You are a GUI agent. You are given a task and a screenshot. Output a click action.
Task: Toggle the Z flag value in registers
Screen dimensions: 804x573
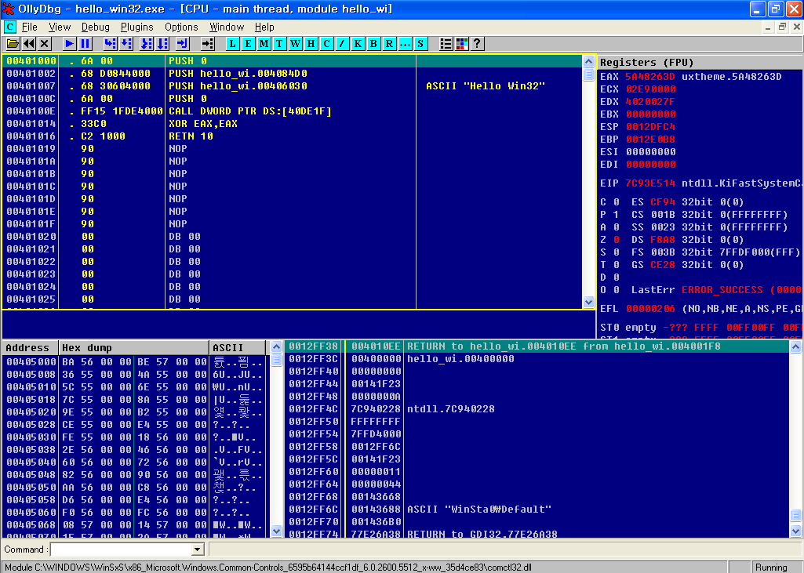(x=616, y=240)
